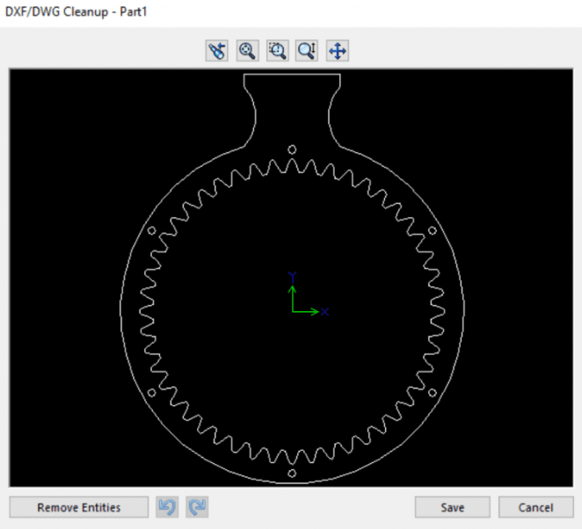Select the lower-left small mounting hole
This screenshot has height=529, width=582.
click(151, 393)
